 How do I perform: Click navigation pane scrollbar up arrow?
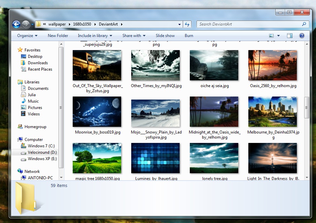[x=61, y=44]
